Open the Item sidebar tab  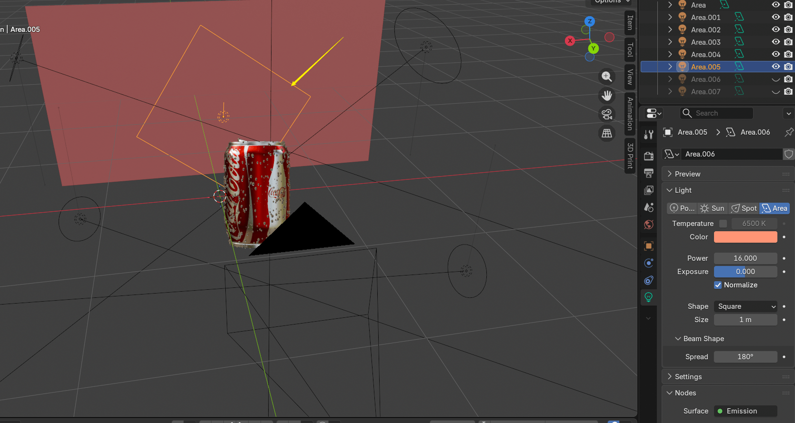[630, 22]
